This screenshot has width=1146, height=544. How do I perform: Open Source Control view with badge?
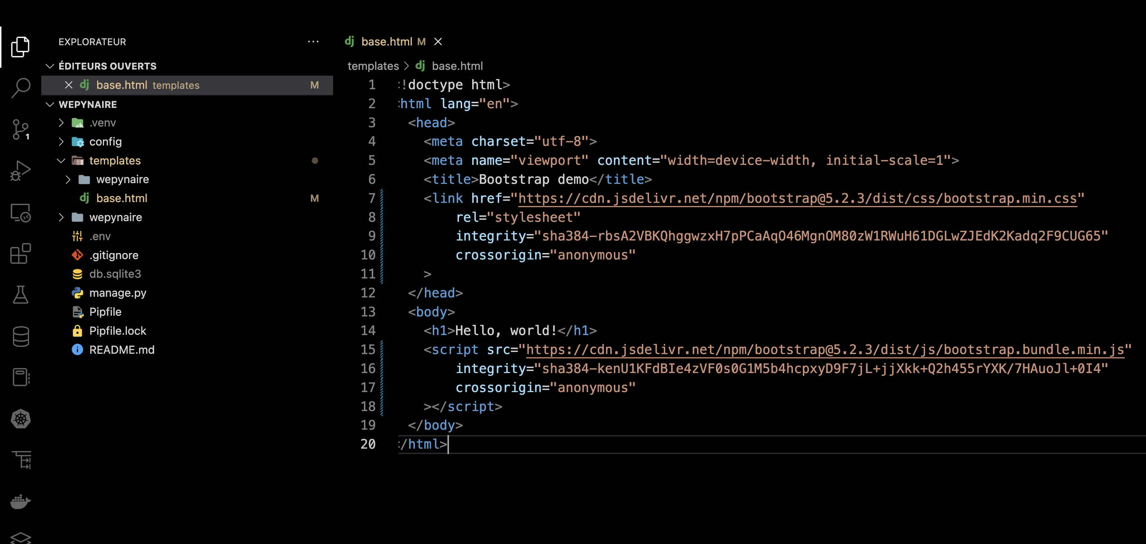(x=21, y=130)
